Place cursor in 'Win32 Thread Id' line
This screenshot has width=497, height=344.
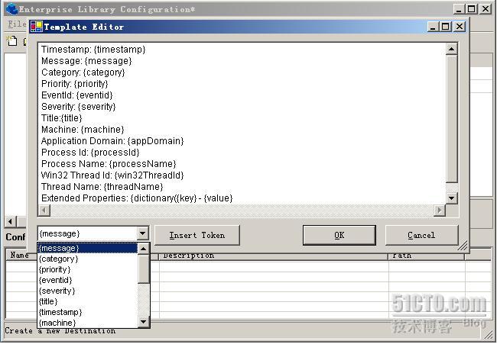[x=112, y=175]
